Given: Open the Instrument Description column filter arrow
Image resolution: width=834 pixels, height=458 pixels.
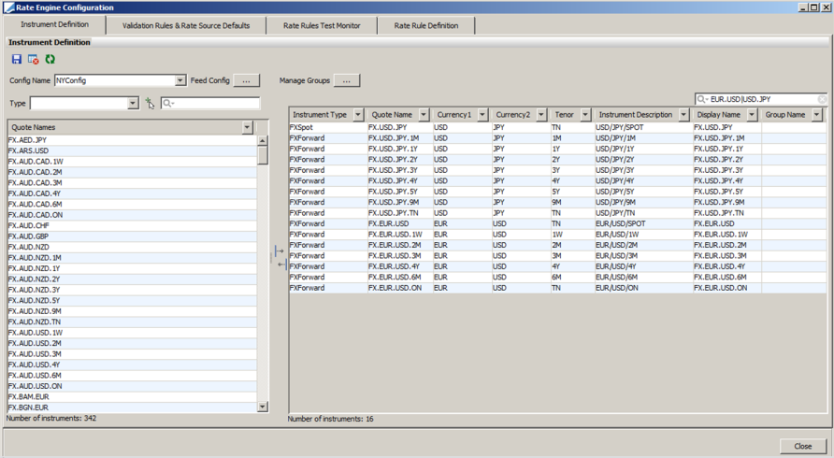Looking at the screenshot, I should pyautogui.click(x=684, y=114).
